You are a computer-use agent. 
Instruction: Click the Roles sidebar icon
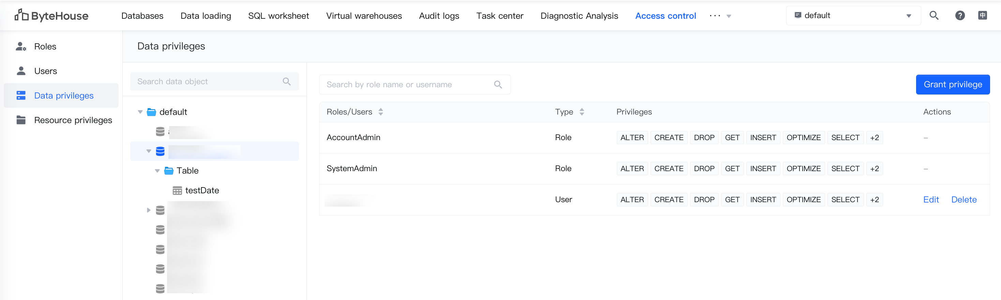pyautogui.click(x=21, y=47)
